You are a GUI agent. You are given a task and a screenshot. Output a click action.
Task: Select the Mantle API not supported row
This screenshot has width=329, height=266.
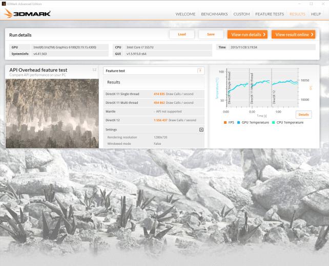(154, 112)
